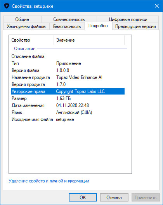Close the setup.exe properties window
This screenshot has width=163, height=205.
[157, 6]
